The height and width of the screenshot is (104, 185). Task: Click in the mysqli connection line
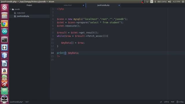(x=92, y=19)
